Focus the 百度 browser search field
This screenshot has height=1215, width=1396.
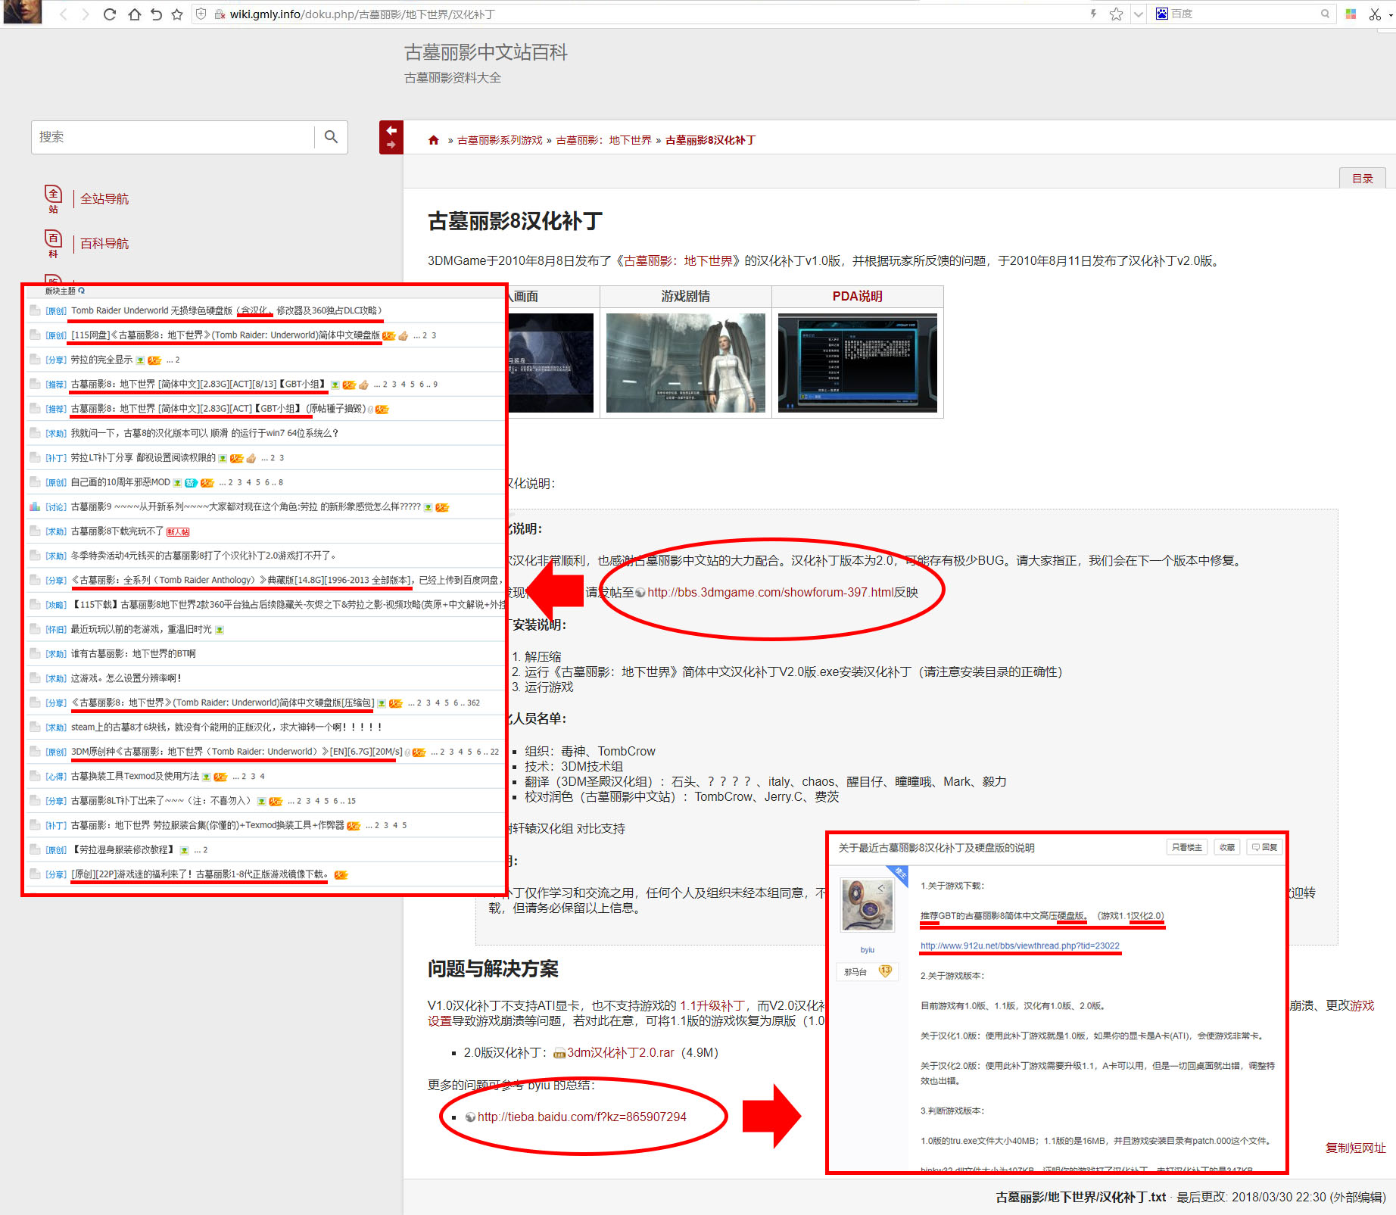1243,14
